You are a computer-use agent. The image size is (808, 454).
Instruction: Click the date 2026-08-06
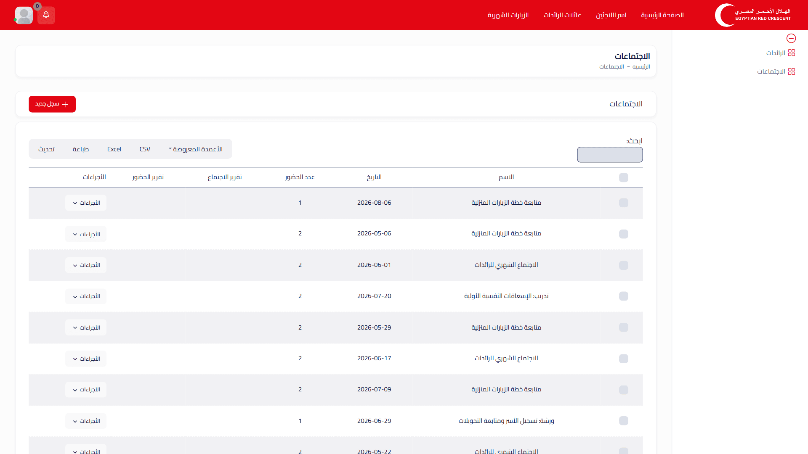click(374, 203)
